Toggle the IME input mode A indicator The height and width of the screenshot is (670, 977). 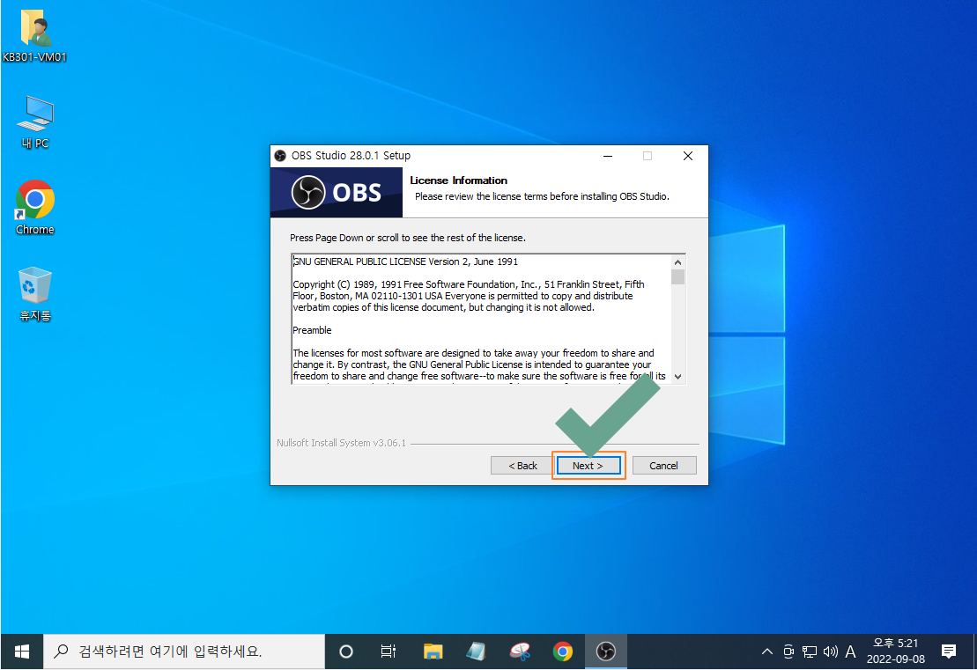[850, 652]
